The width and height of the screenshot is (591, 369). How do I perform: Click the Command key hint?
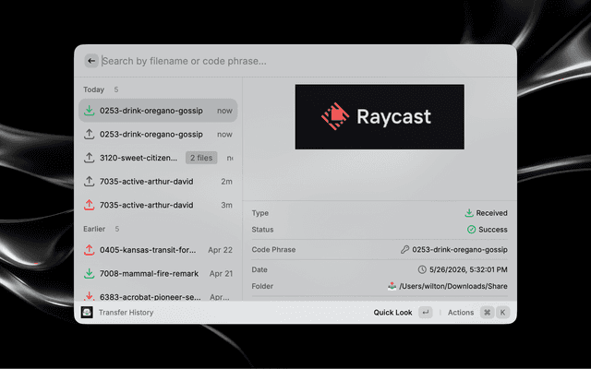(x=487, y=312)
